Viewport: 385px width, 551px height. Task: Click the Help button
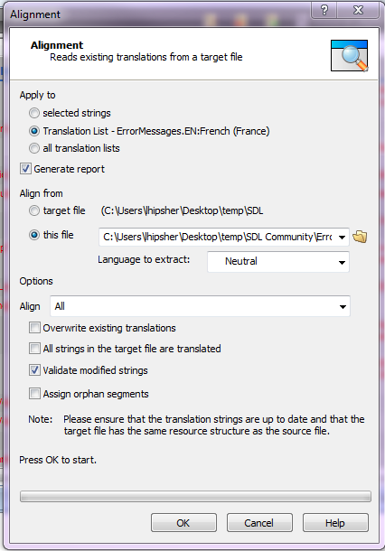click(x=335, y=523)
